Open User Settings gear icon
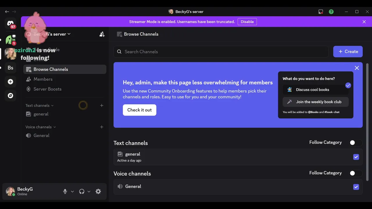The width and height of the screenshot is (372, 209). [x=98, y=191]
